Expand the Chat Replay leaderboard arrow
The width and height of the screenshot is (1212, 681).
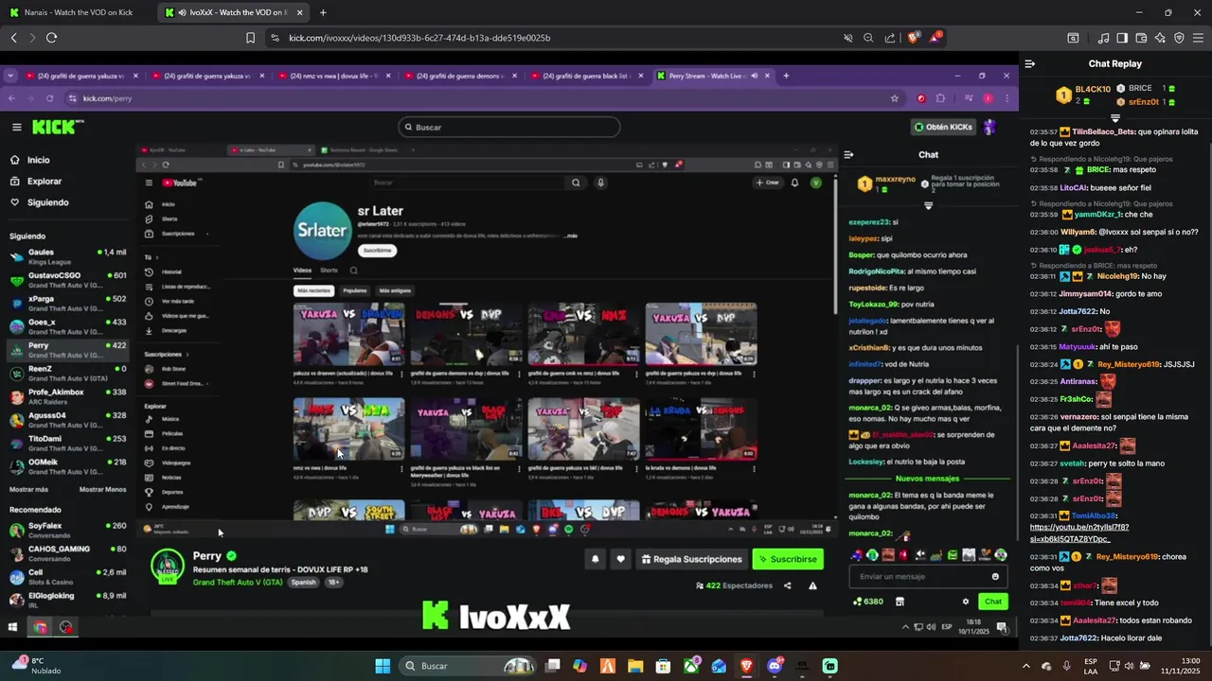[1115, 118]
